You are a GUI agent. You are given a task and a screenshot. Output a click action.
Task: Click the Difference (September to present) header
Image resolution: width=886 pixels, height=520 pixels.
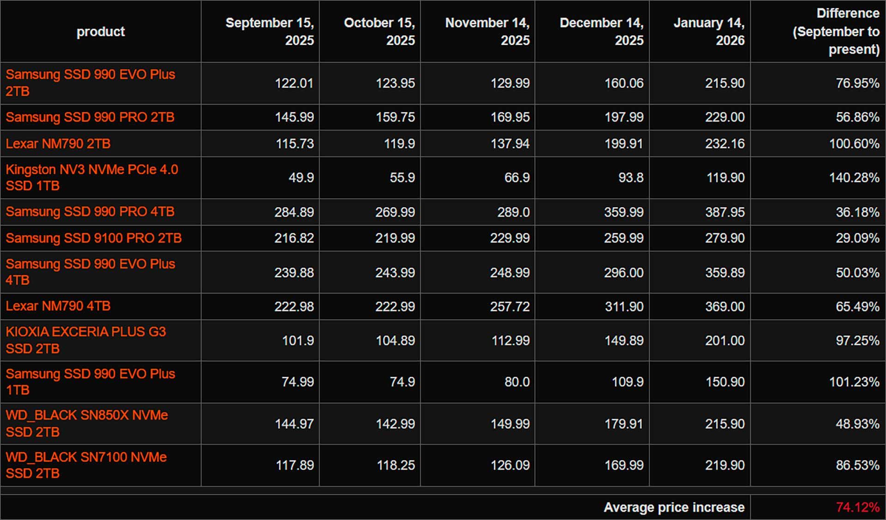[836, 31]
